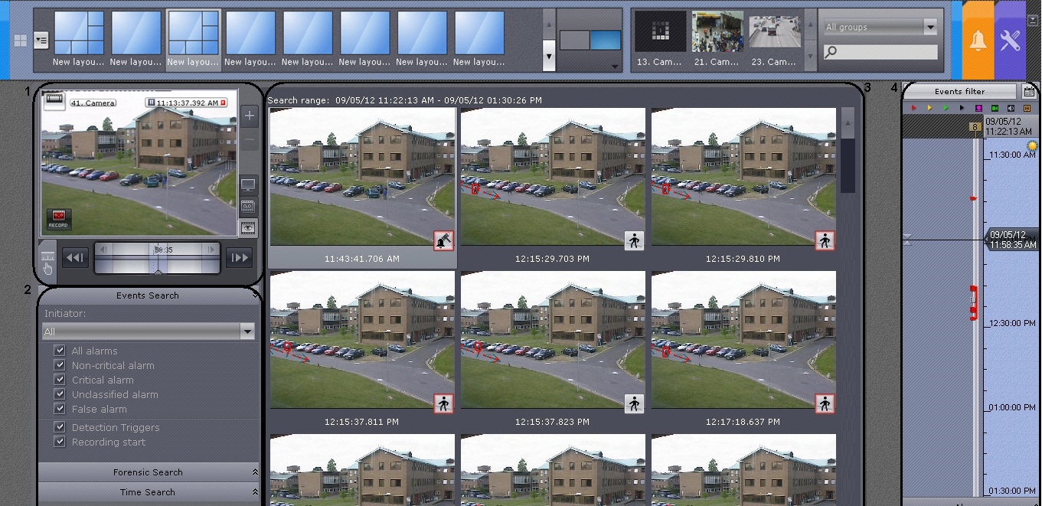This screenshot has height=506, width=1042.
Task: Select the 41. Camera label
Action: pyautogui.click(x=93, y=103)
